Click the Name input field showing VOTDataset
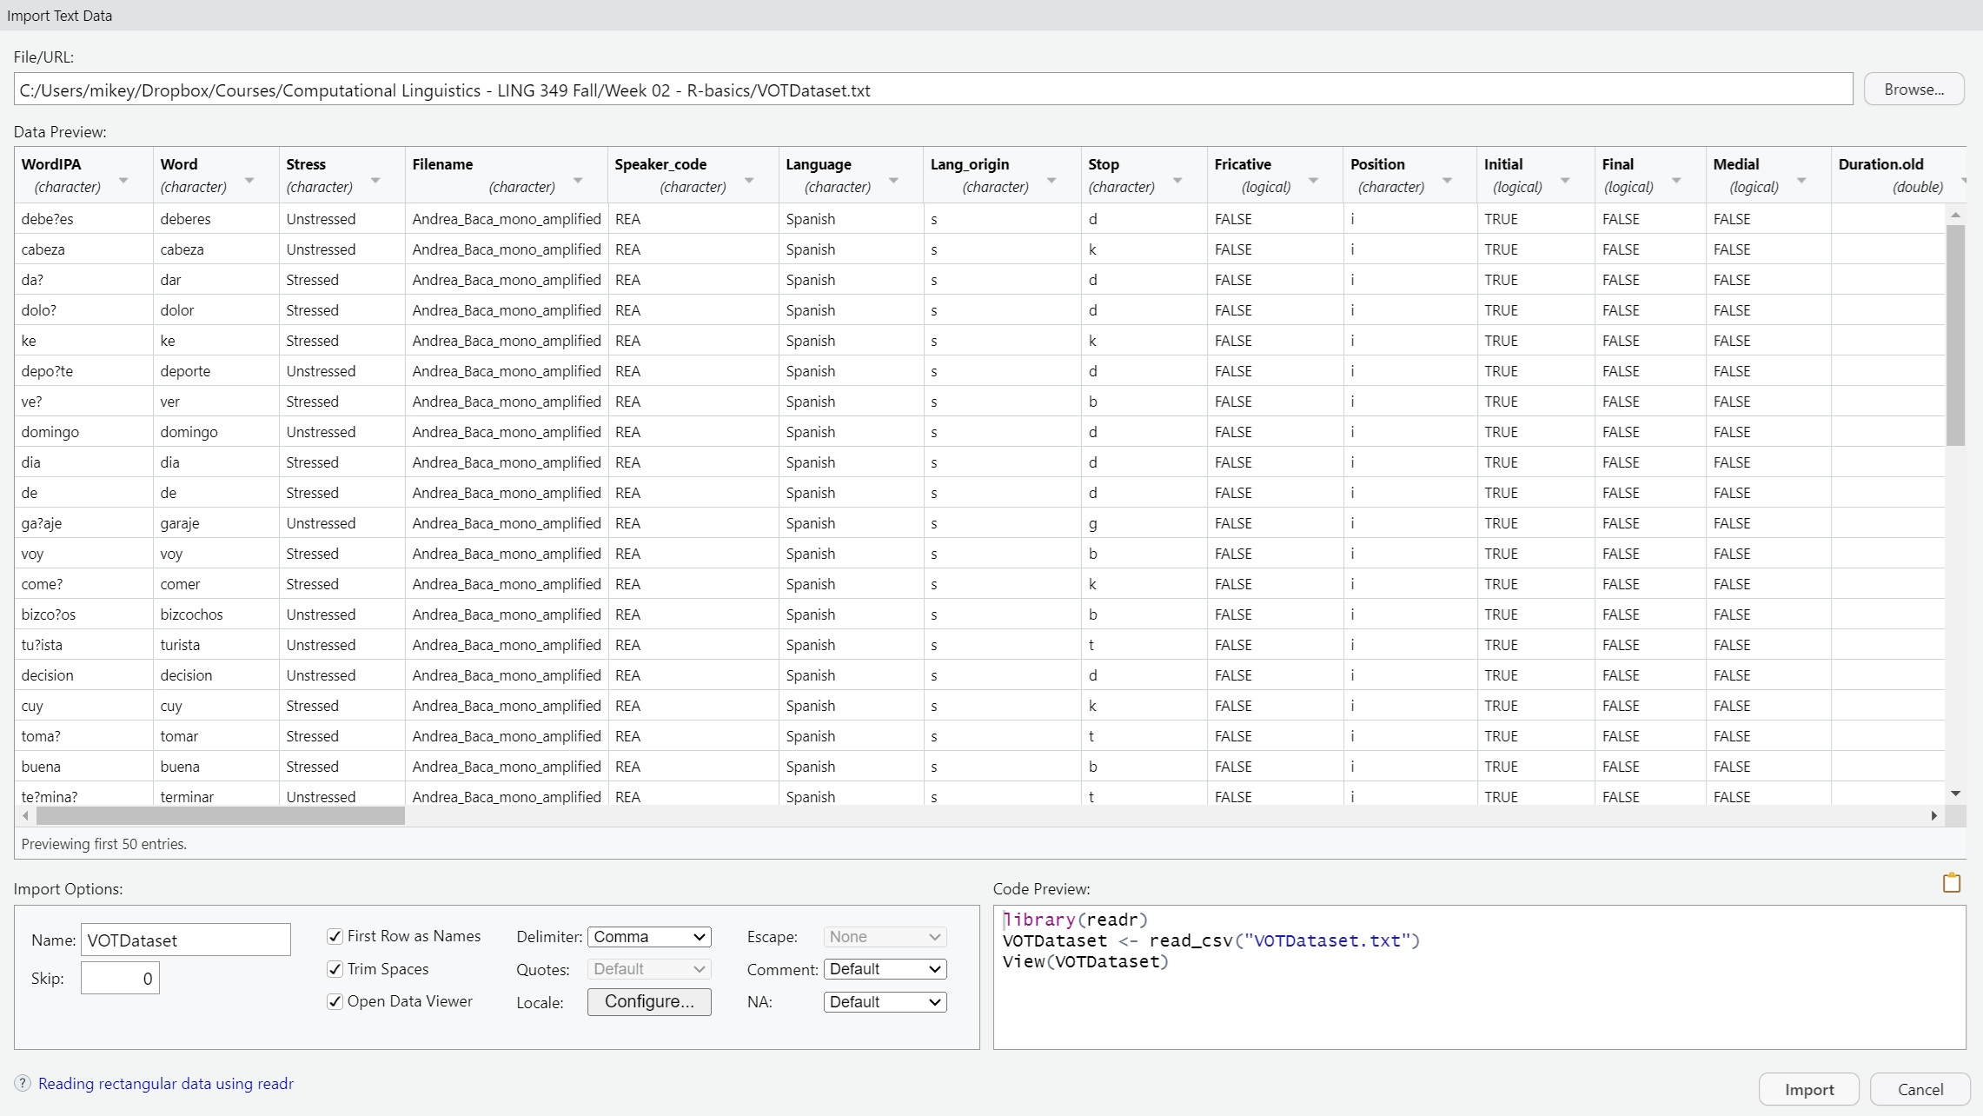This screenshot has height=1116, width=1983. (185, 940)
